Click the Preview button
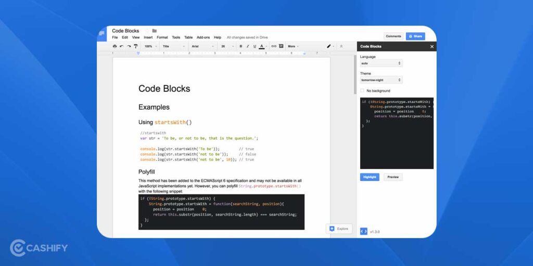This screenshot has height=266, width=533. [x=393, y=177]
